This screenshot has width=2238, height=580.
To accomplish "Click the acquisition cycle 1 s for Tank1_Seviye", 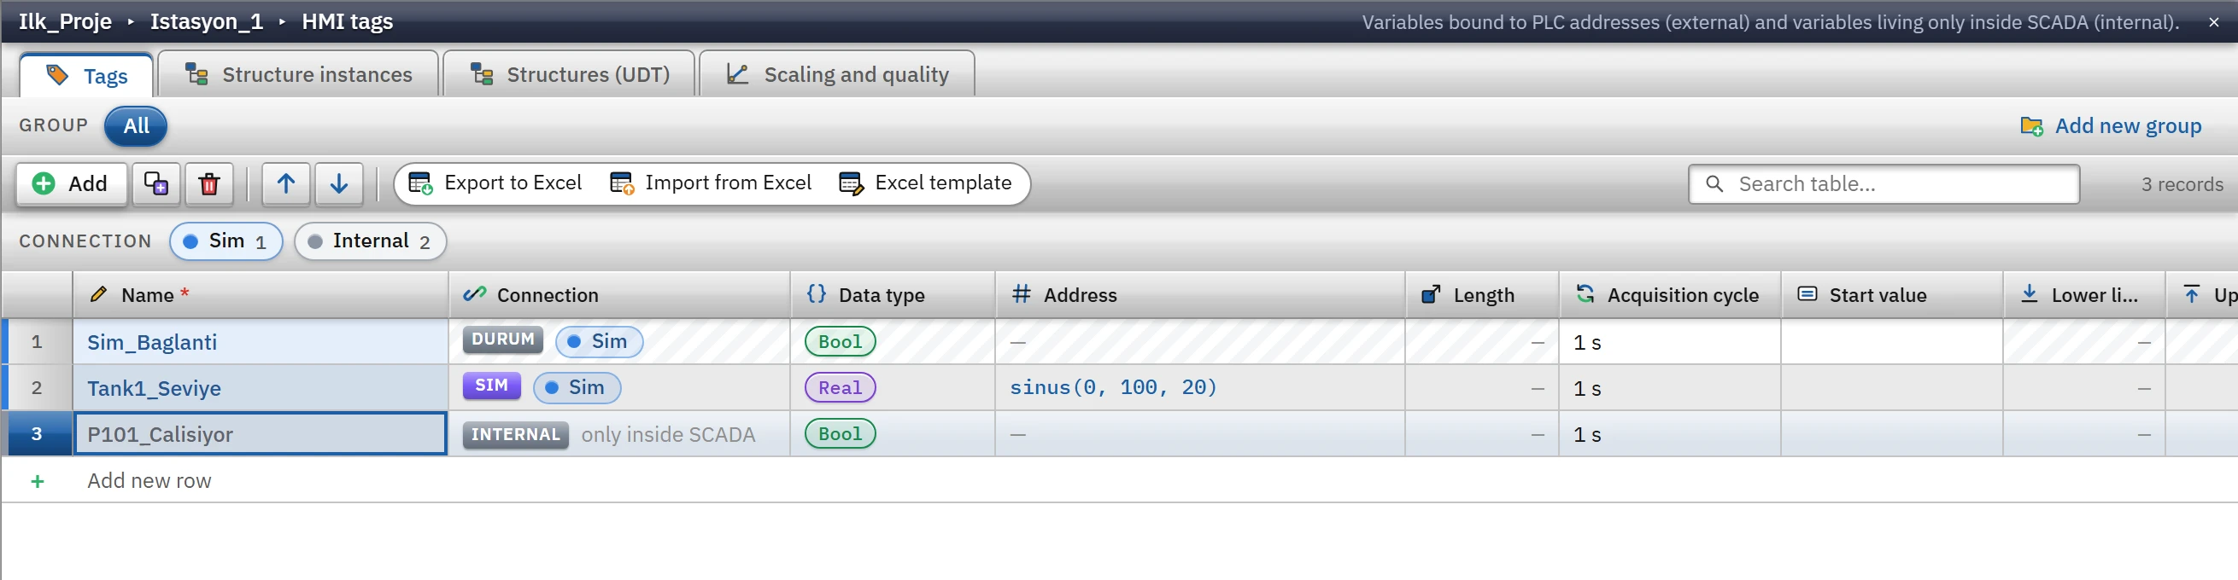I will tap(1670, 387).
